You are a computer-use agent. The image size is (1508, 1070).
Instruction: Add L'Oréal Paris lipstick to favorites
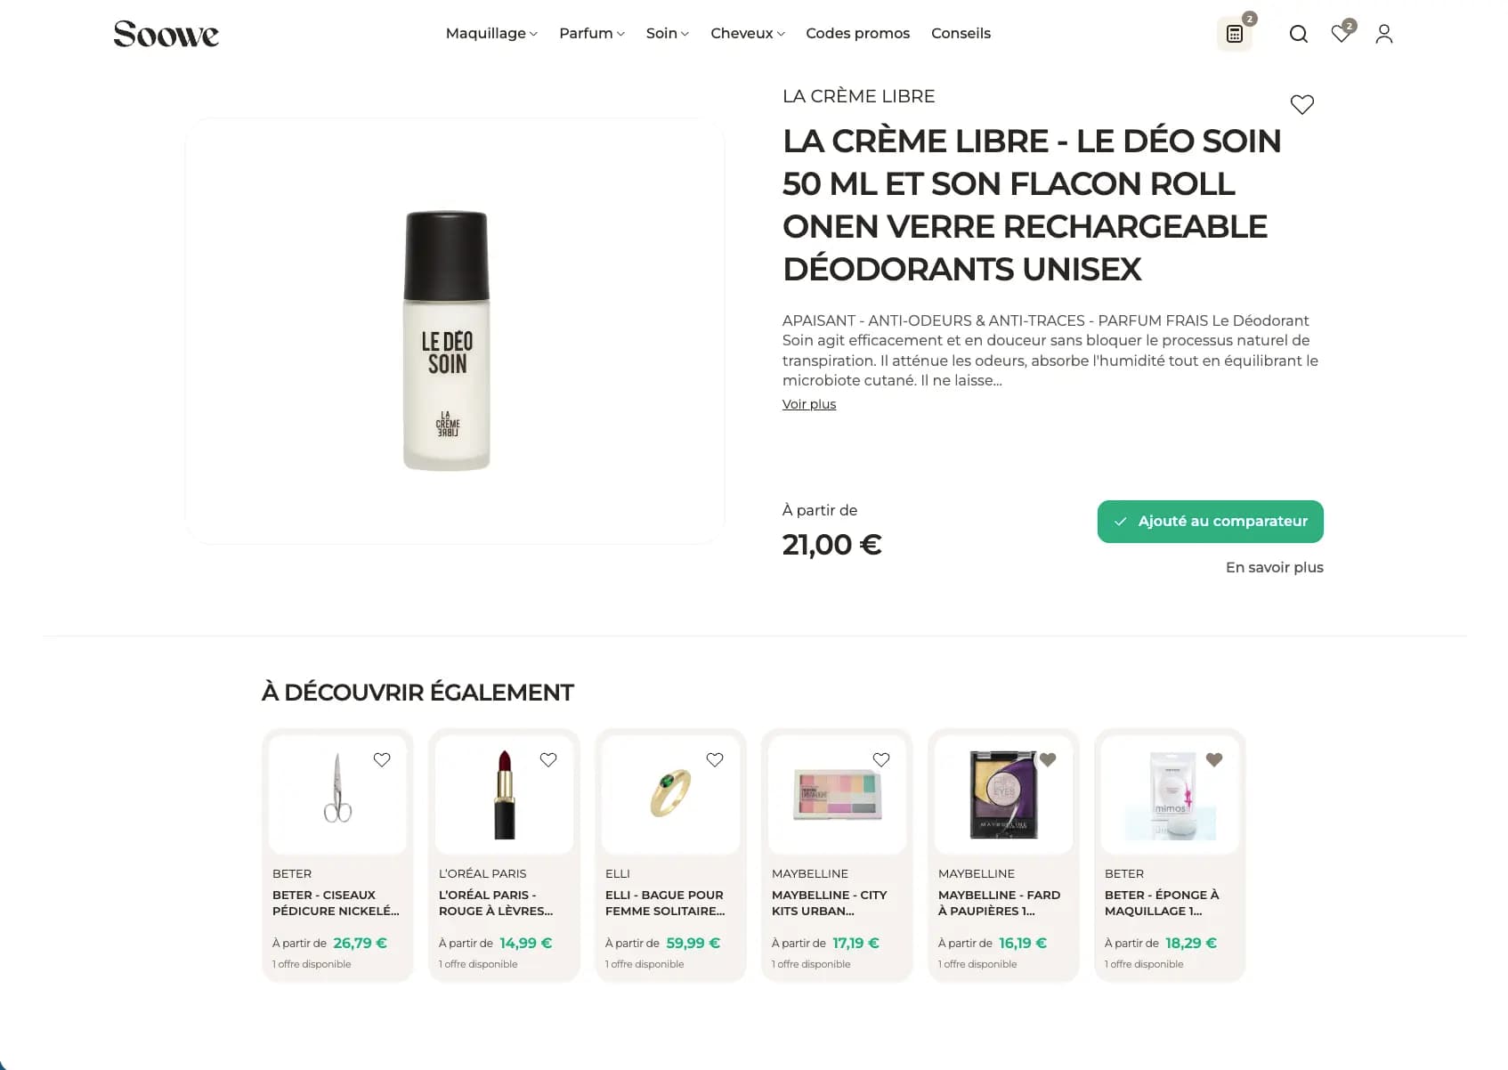(548, 759)
